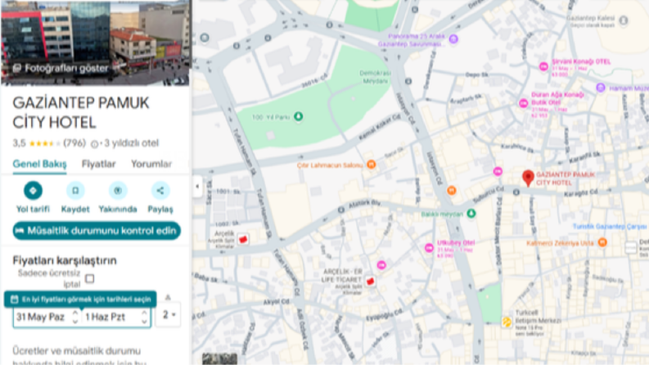Open ARÇELİK - ER LIFE TİCARET red marker
Screen dimensions: 649x365
coord(371,282)
